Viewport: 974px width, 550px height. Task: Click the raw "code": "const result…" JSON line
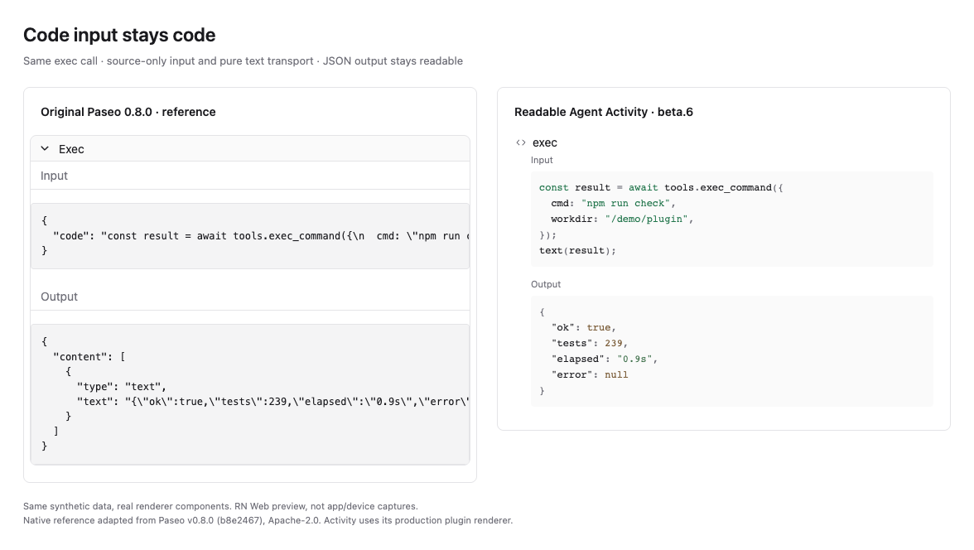261,236
